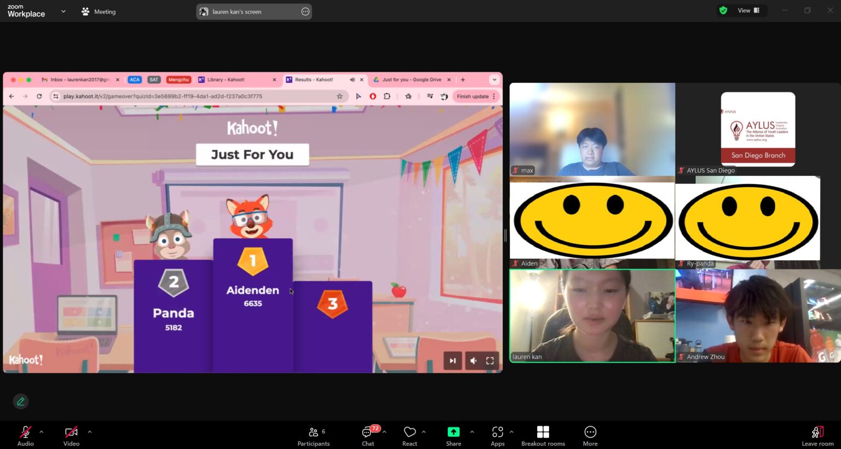Click the third place podium badge
This screenshot has height=449, width=841.
pos(332,304)
